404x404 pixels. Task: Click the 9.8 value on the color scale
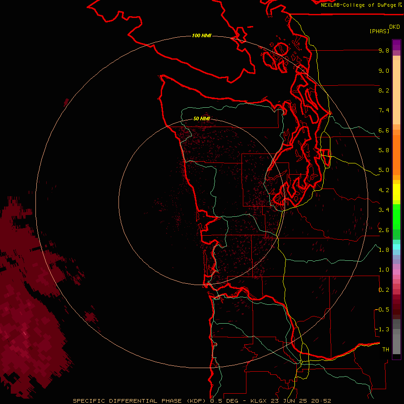pos(384,50)
